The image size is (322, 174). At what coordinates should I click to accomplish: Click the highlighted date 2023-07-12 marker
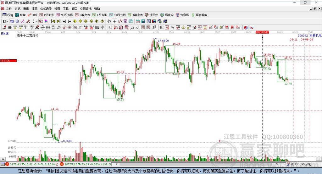[x=262, y=32]
